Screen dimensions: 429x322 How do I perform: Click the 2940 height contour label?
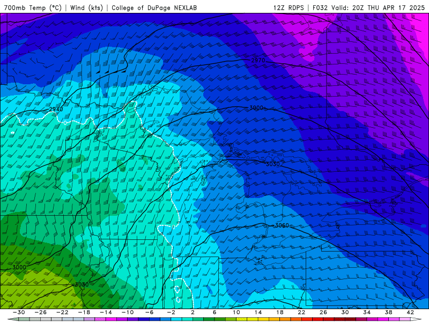pos(56,109)
